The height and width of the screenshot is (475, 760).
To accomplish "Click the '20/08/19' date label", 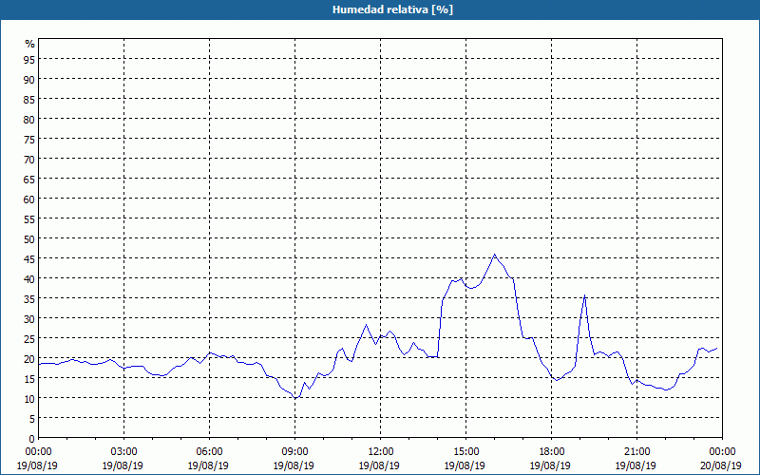I will pyautogui.click(x=721, y=465).
